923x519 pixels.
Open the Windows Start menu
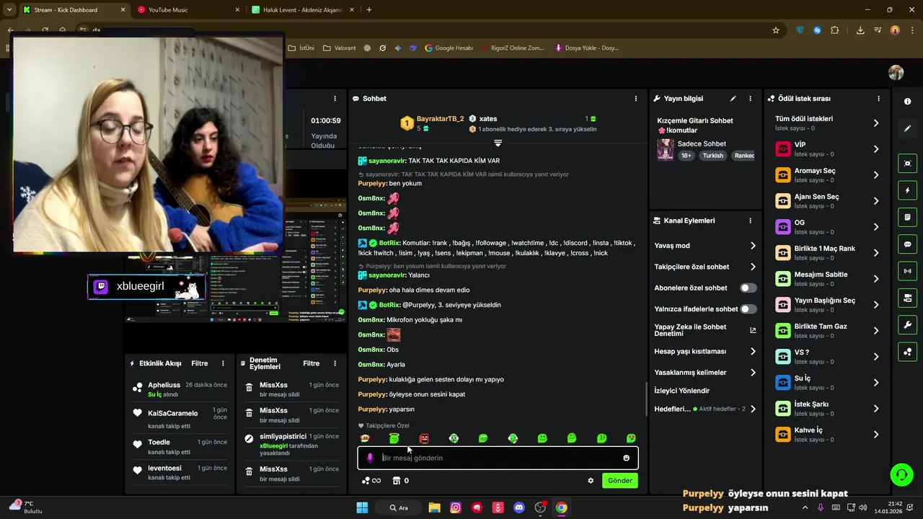(x=362, y=507)
